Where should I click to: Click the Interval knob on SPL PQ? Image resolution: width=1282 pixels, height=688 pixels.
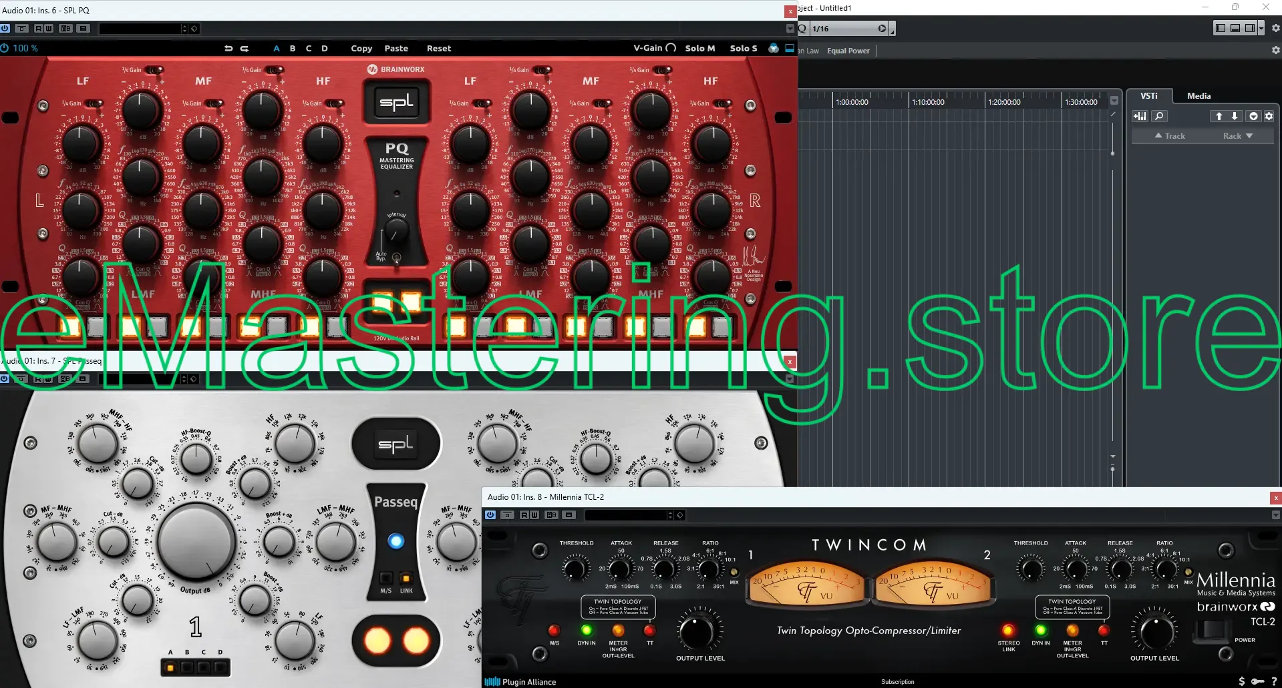pyautogui.click(x=396, y=230)
